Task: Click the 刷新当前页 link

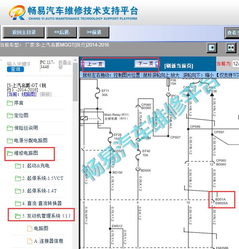Action: pos(179,66)
